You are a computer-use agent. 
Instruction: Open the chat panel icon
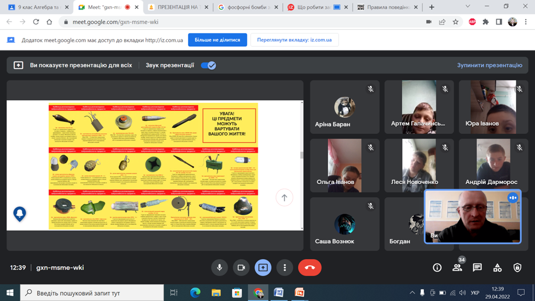coord(477,267)
